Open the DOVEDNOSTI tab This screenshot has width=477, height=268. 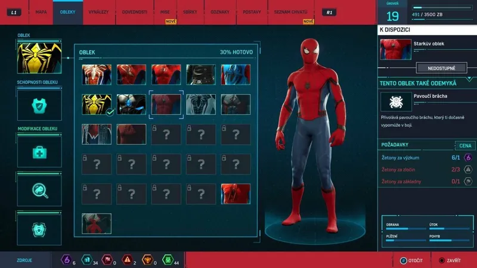tap(135, 12)
